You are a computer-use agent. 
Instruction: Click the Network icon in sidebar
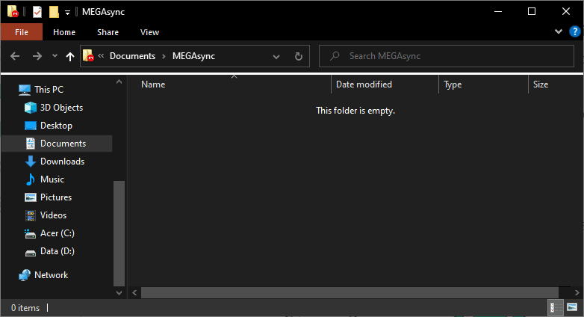click(25, 275)
